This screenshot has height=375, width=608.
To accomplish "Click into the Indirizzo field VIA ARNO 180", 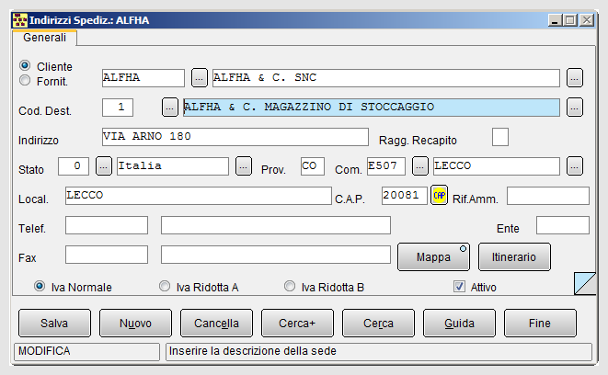I will click(x=235, y=137).
